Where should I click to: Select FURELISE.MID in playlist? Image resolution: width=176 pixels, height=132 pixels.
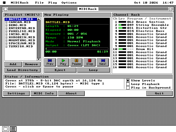21,31
